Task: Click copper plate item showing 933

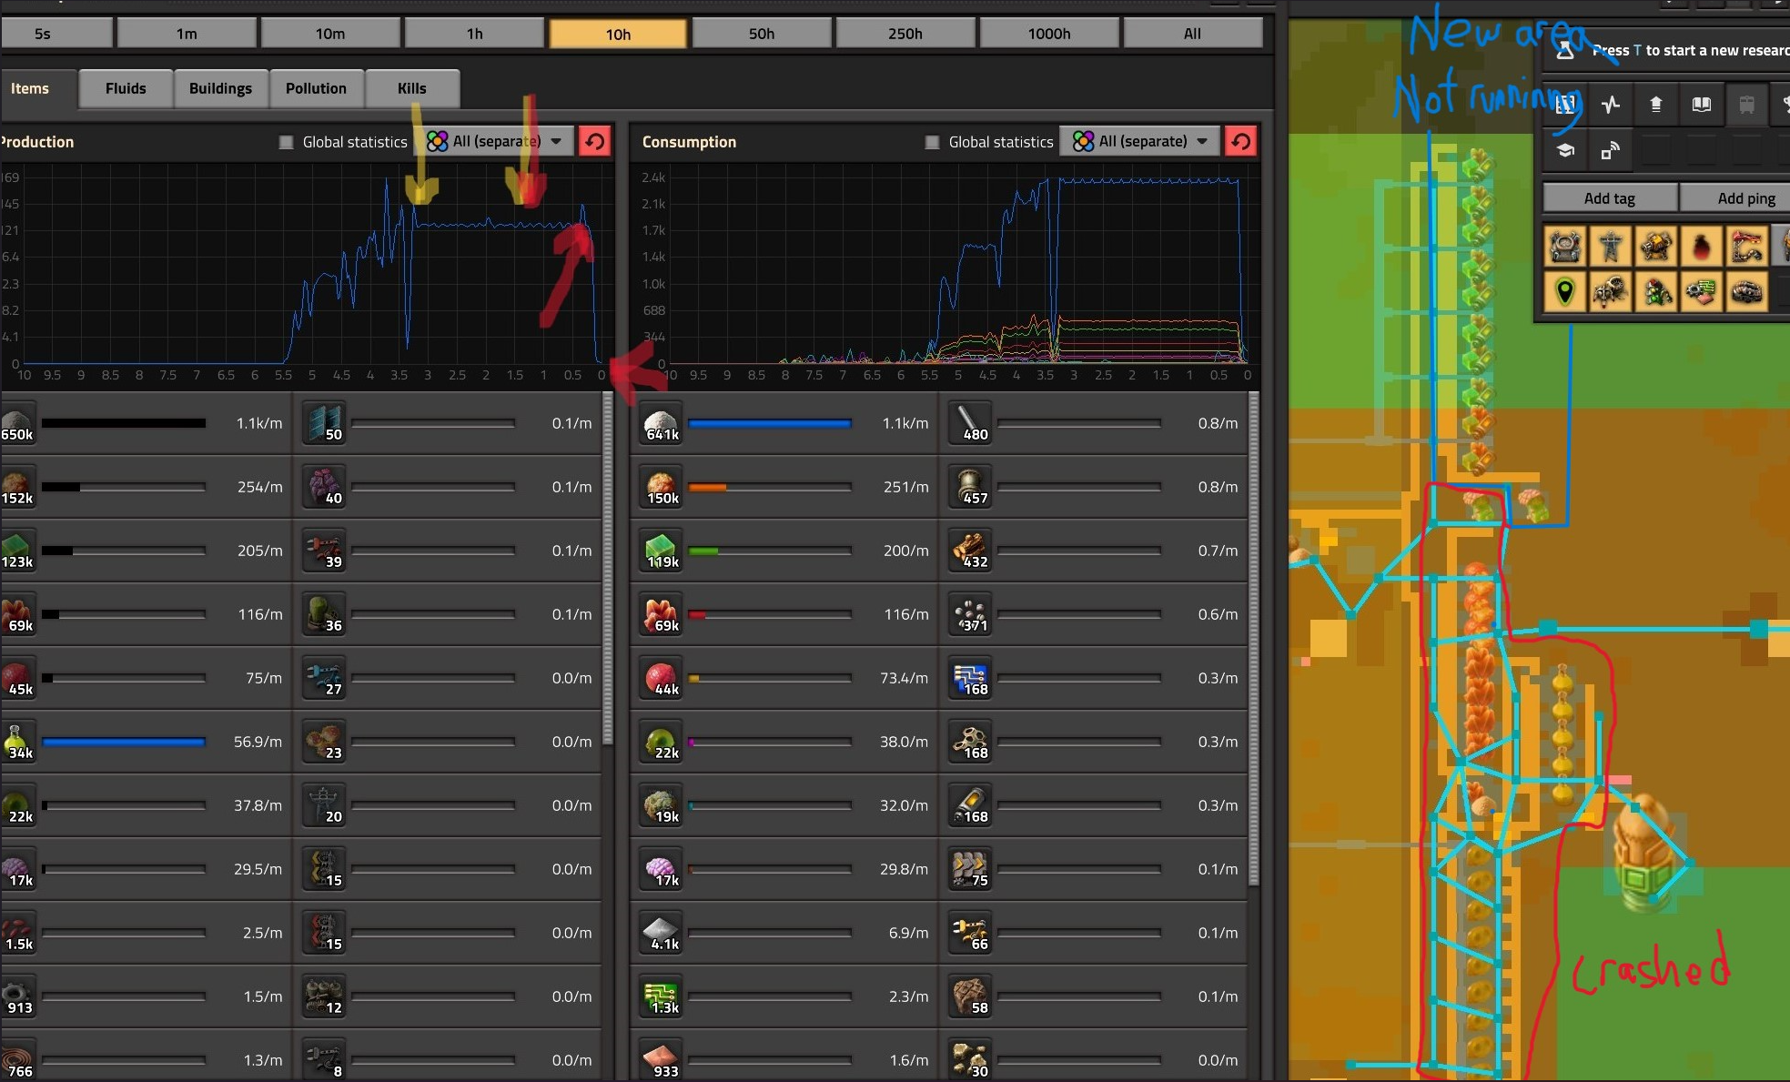Action: [x=661, y=1060]
